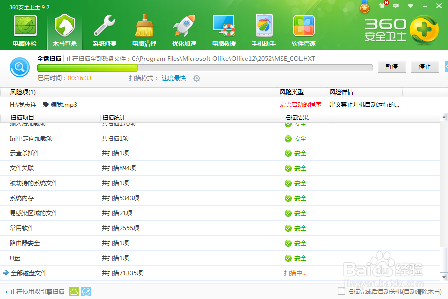The height and width of the screenshot is (299, 448).
Task: Switch to the 电脑体检 tab
Action: [x=24, y=29]
